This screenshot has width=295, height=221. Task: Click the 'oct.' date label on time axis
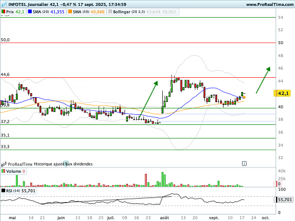click(265, 217)
